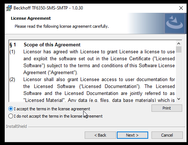This screenshot has width=188, height=145.
Task: Cancel the installation
Action: coord(167,135)
